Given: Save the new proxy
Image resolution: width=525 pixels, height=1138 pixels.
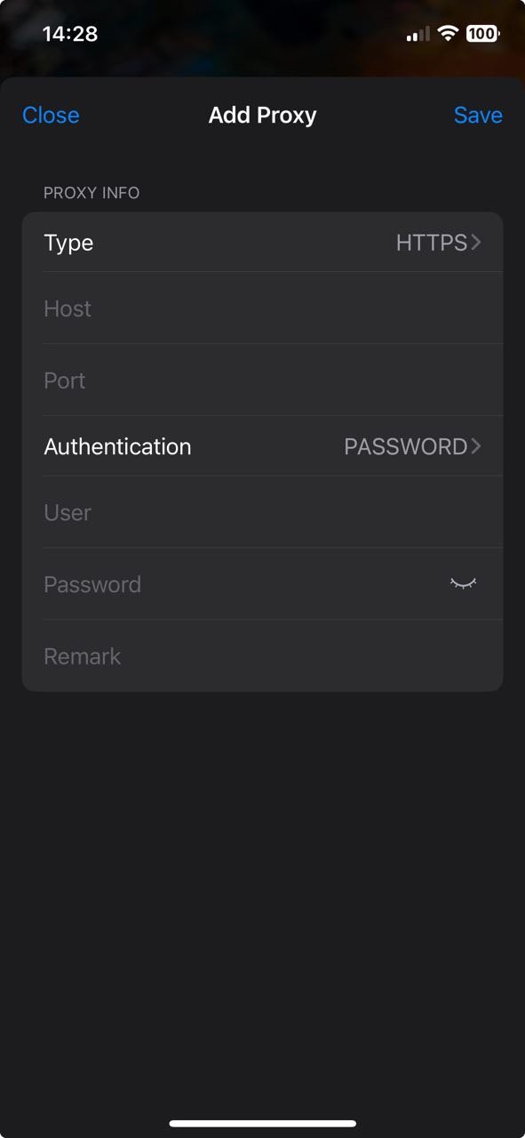Looking at the screenshot, I should (x=478, y=115).
